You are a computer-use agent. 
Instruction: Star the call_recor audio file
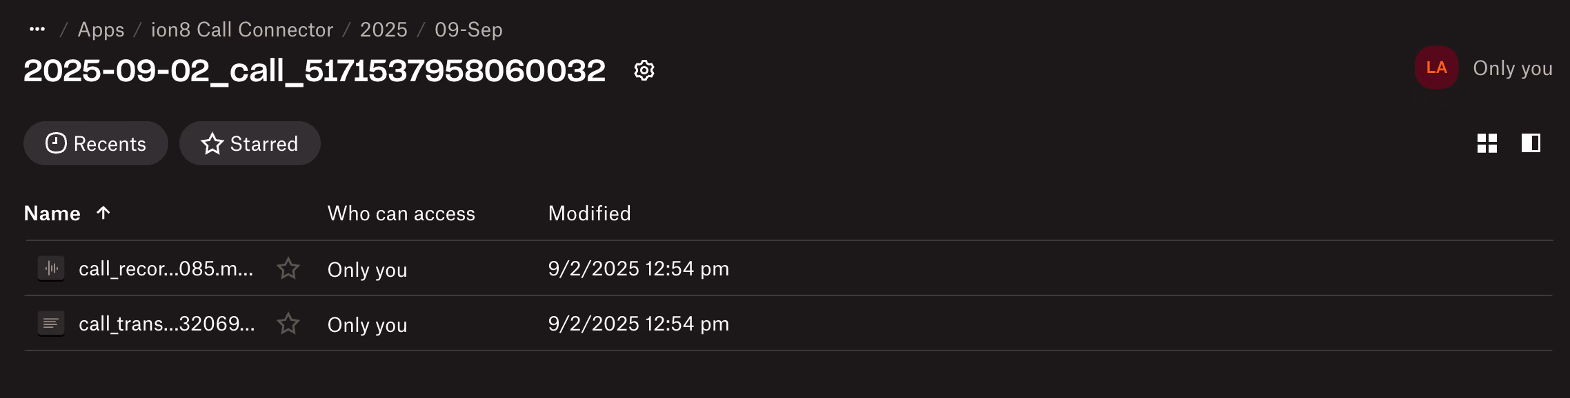pos(288,269)
